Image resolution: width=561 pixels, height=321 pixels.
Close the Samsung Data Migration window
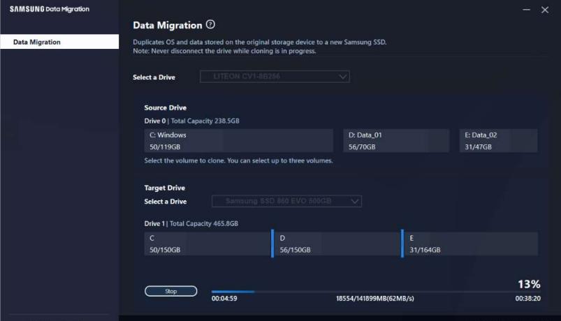click(x=544, y=10)
